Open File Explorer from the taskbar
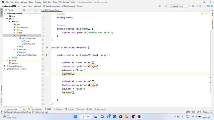Viewport: 214px width, 120px height. 127,117
